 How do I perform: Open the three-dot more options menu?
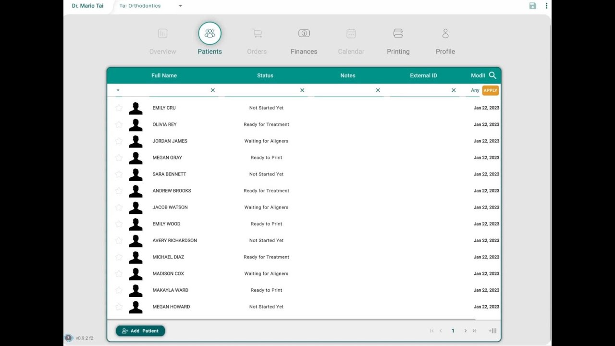[546, 6]
